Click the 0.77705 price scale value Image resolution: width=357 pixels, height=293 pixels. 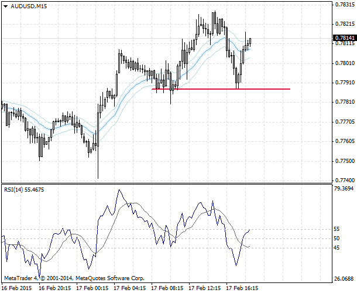click(345, 122)
